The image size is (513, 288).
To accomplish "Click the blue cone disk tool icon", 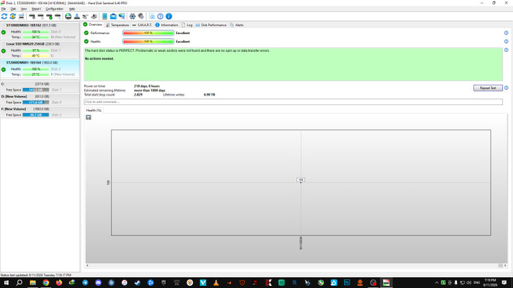I will [77, 16].
